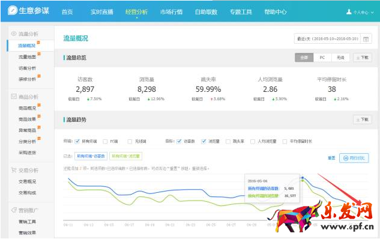
Task: Click the 2.86 per-visitor pageviews value
Action: click(x=270, y=89)
